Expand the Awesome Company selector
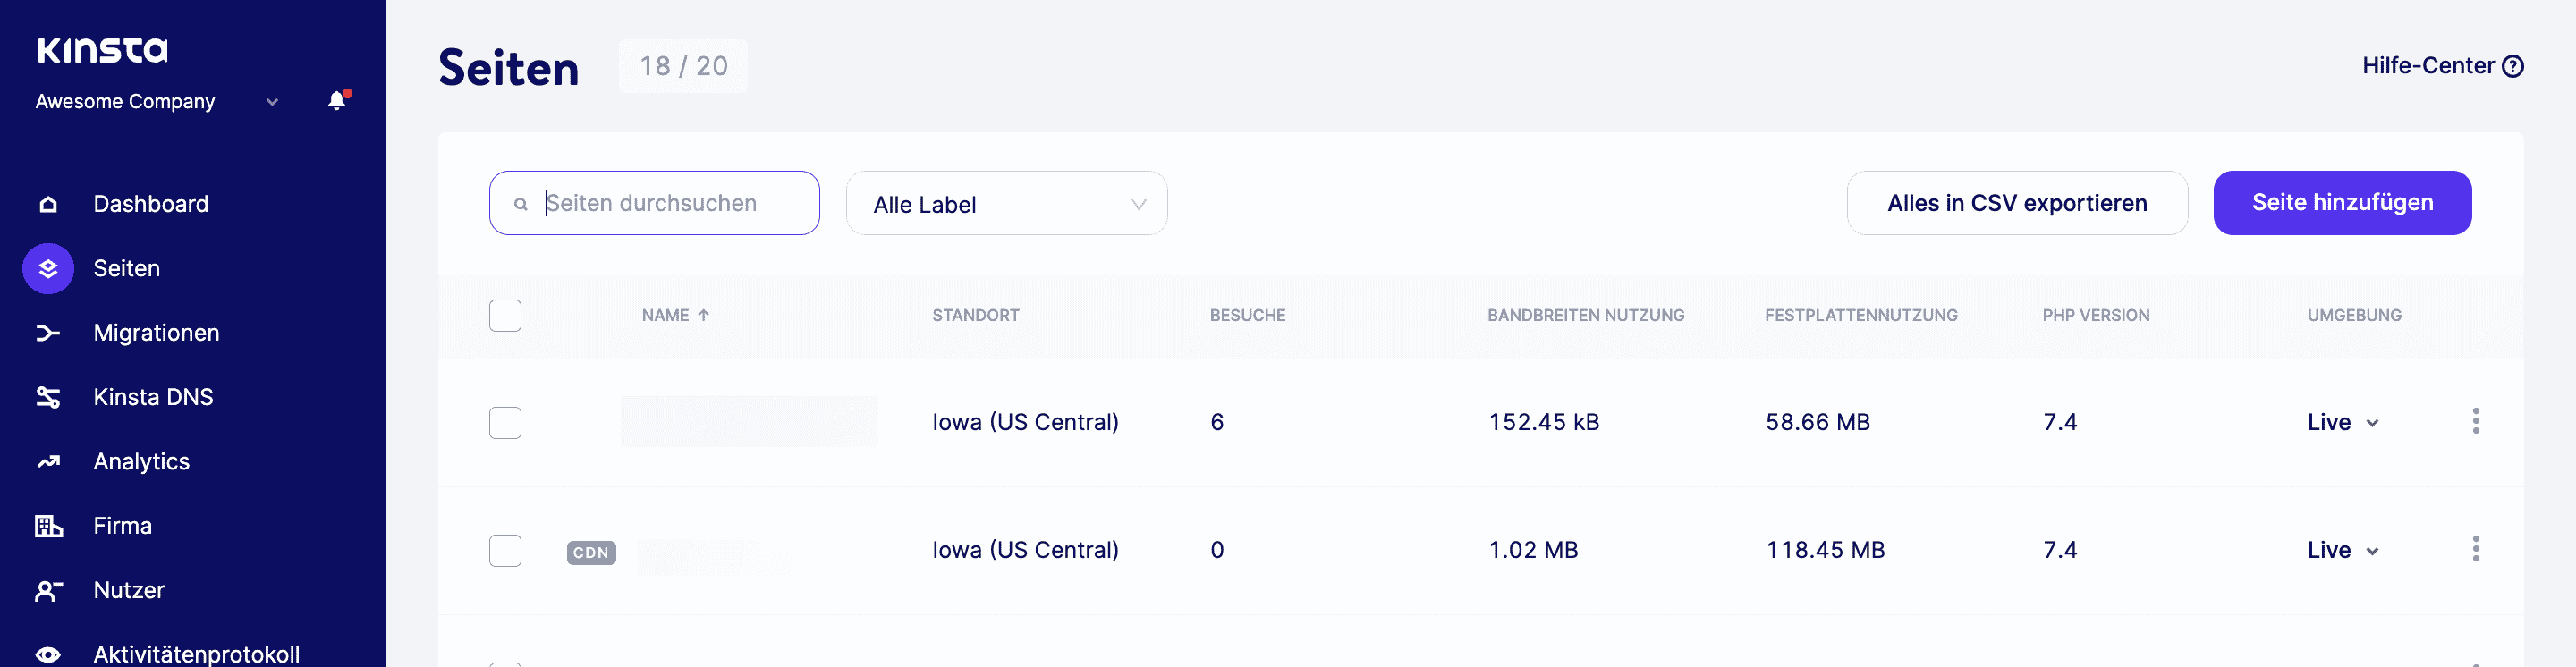 tap(157, 101)
